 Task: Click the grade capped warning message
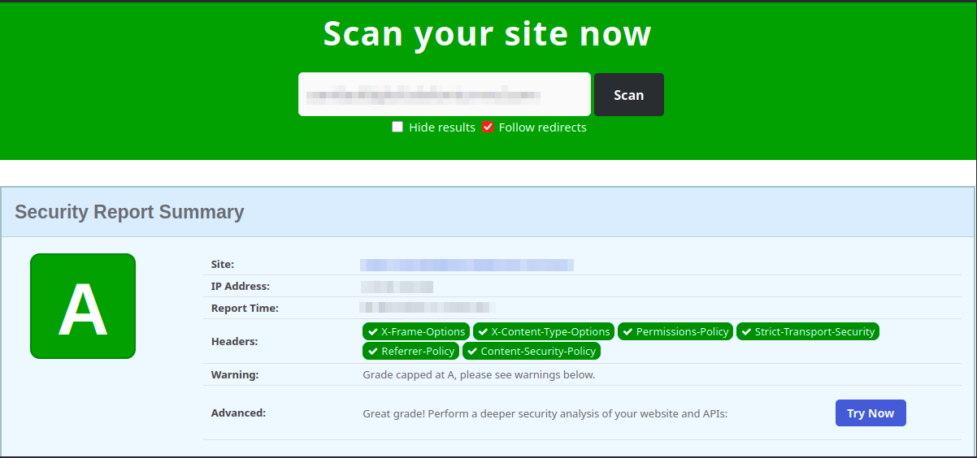point(479,374)
